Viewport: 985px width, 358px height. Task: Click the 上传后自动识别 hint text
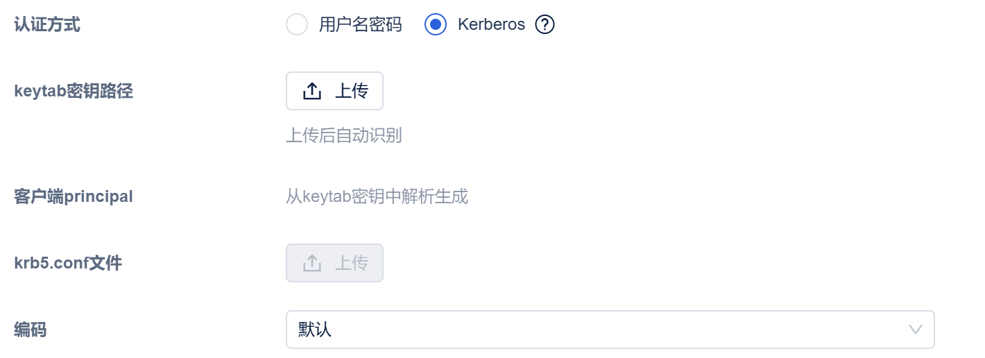point(344,135)
